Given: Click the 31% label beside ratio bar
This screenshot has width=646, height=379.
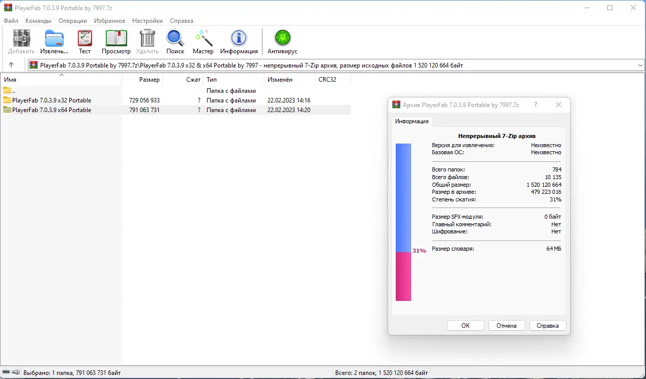Looking at the screenshot, I should [x=419, y=251].
